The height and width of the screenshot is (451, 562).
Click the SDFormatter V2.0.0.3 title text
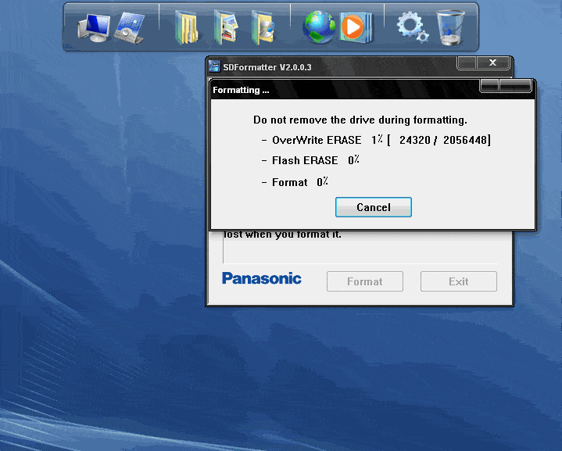click(267, 67)
